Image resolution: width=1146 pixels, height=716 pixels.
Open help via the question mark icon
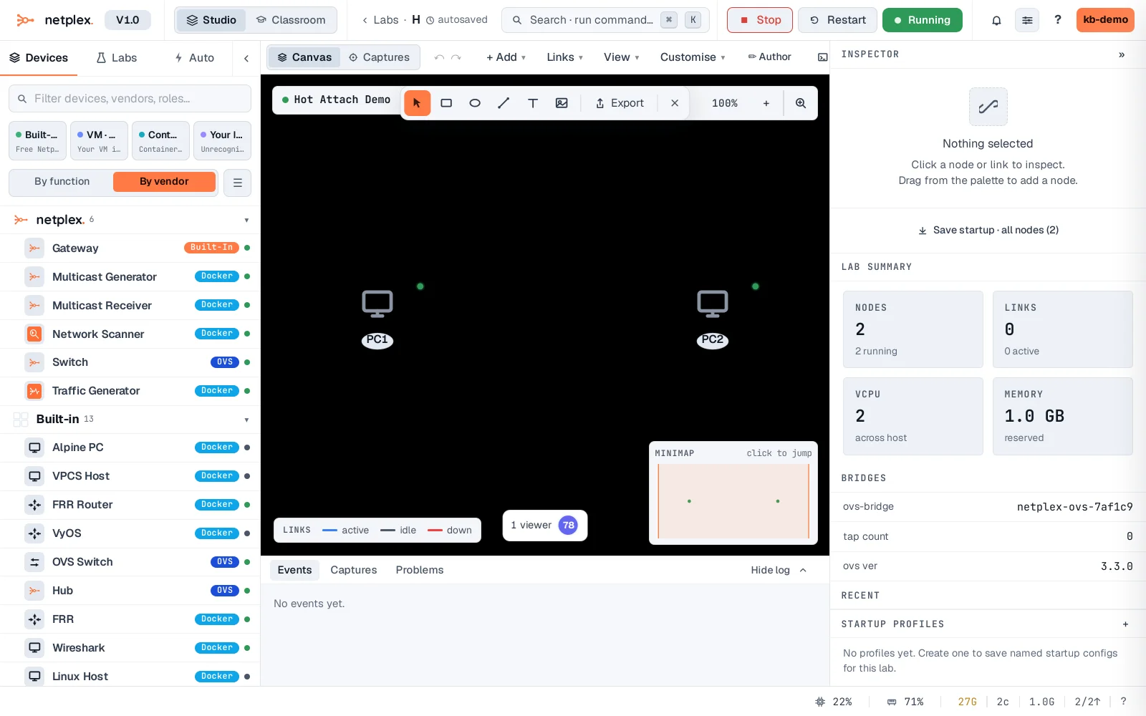(1058, 20)
